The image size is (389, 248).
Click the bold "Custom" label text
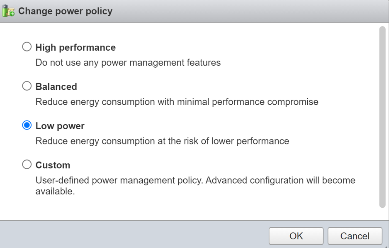[x=53, y=165]
